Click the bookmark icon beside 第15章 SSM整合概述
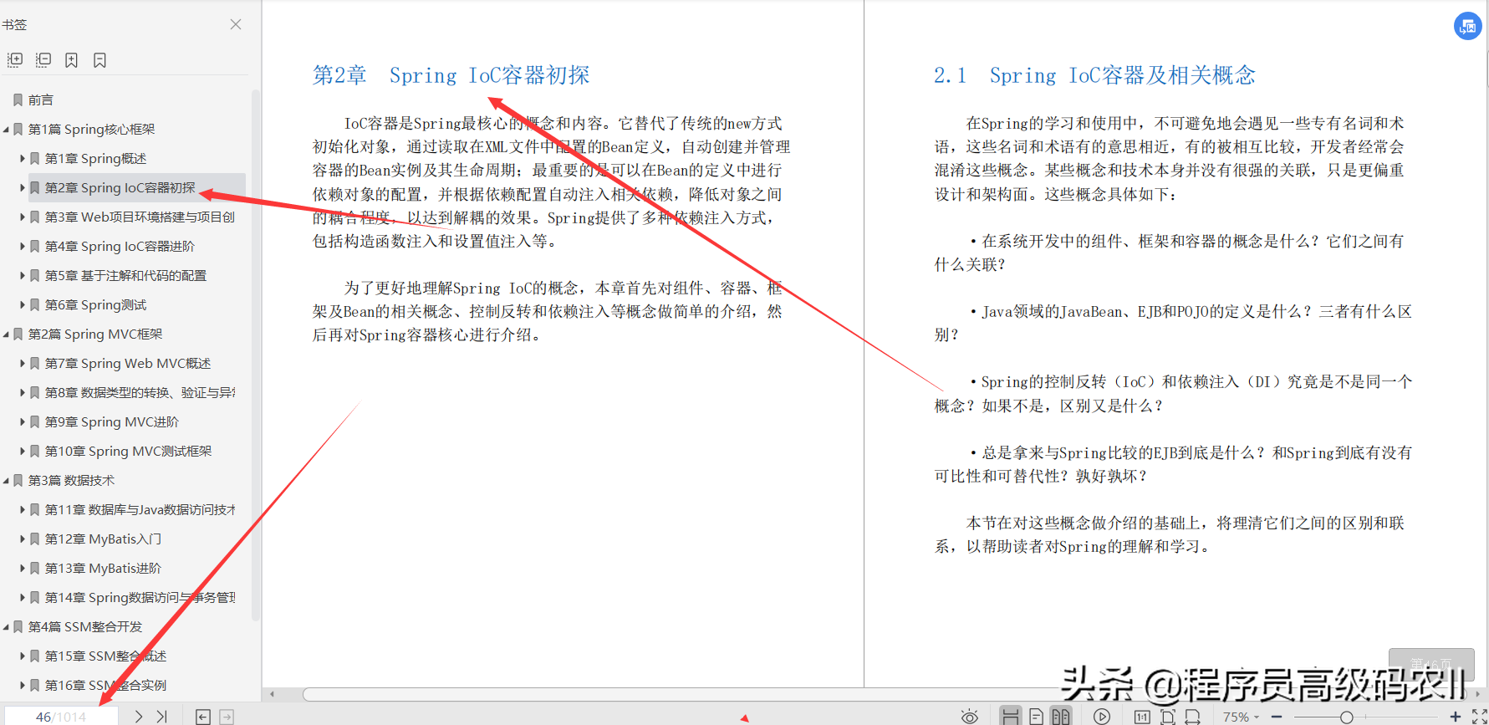The width and height of the screenshot is (1489, 725). pyautogui.click(x=34, y=656)
